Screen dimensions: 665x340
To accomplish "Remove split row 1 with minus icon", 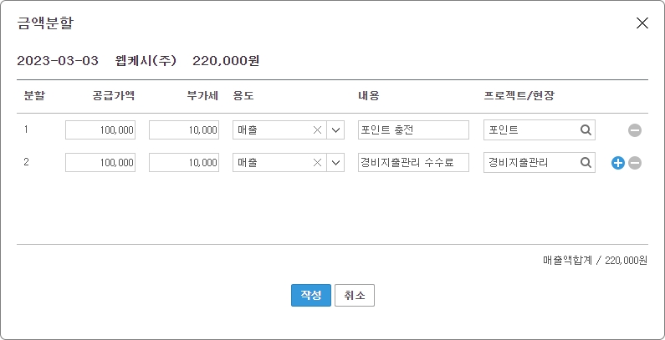I will pos(635,130).
